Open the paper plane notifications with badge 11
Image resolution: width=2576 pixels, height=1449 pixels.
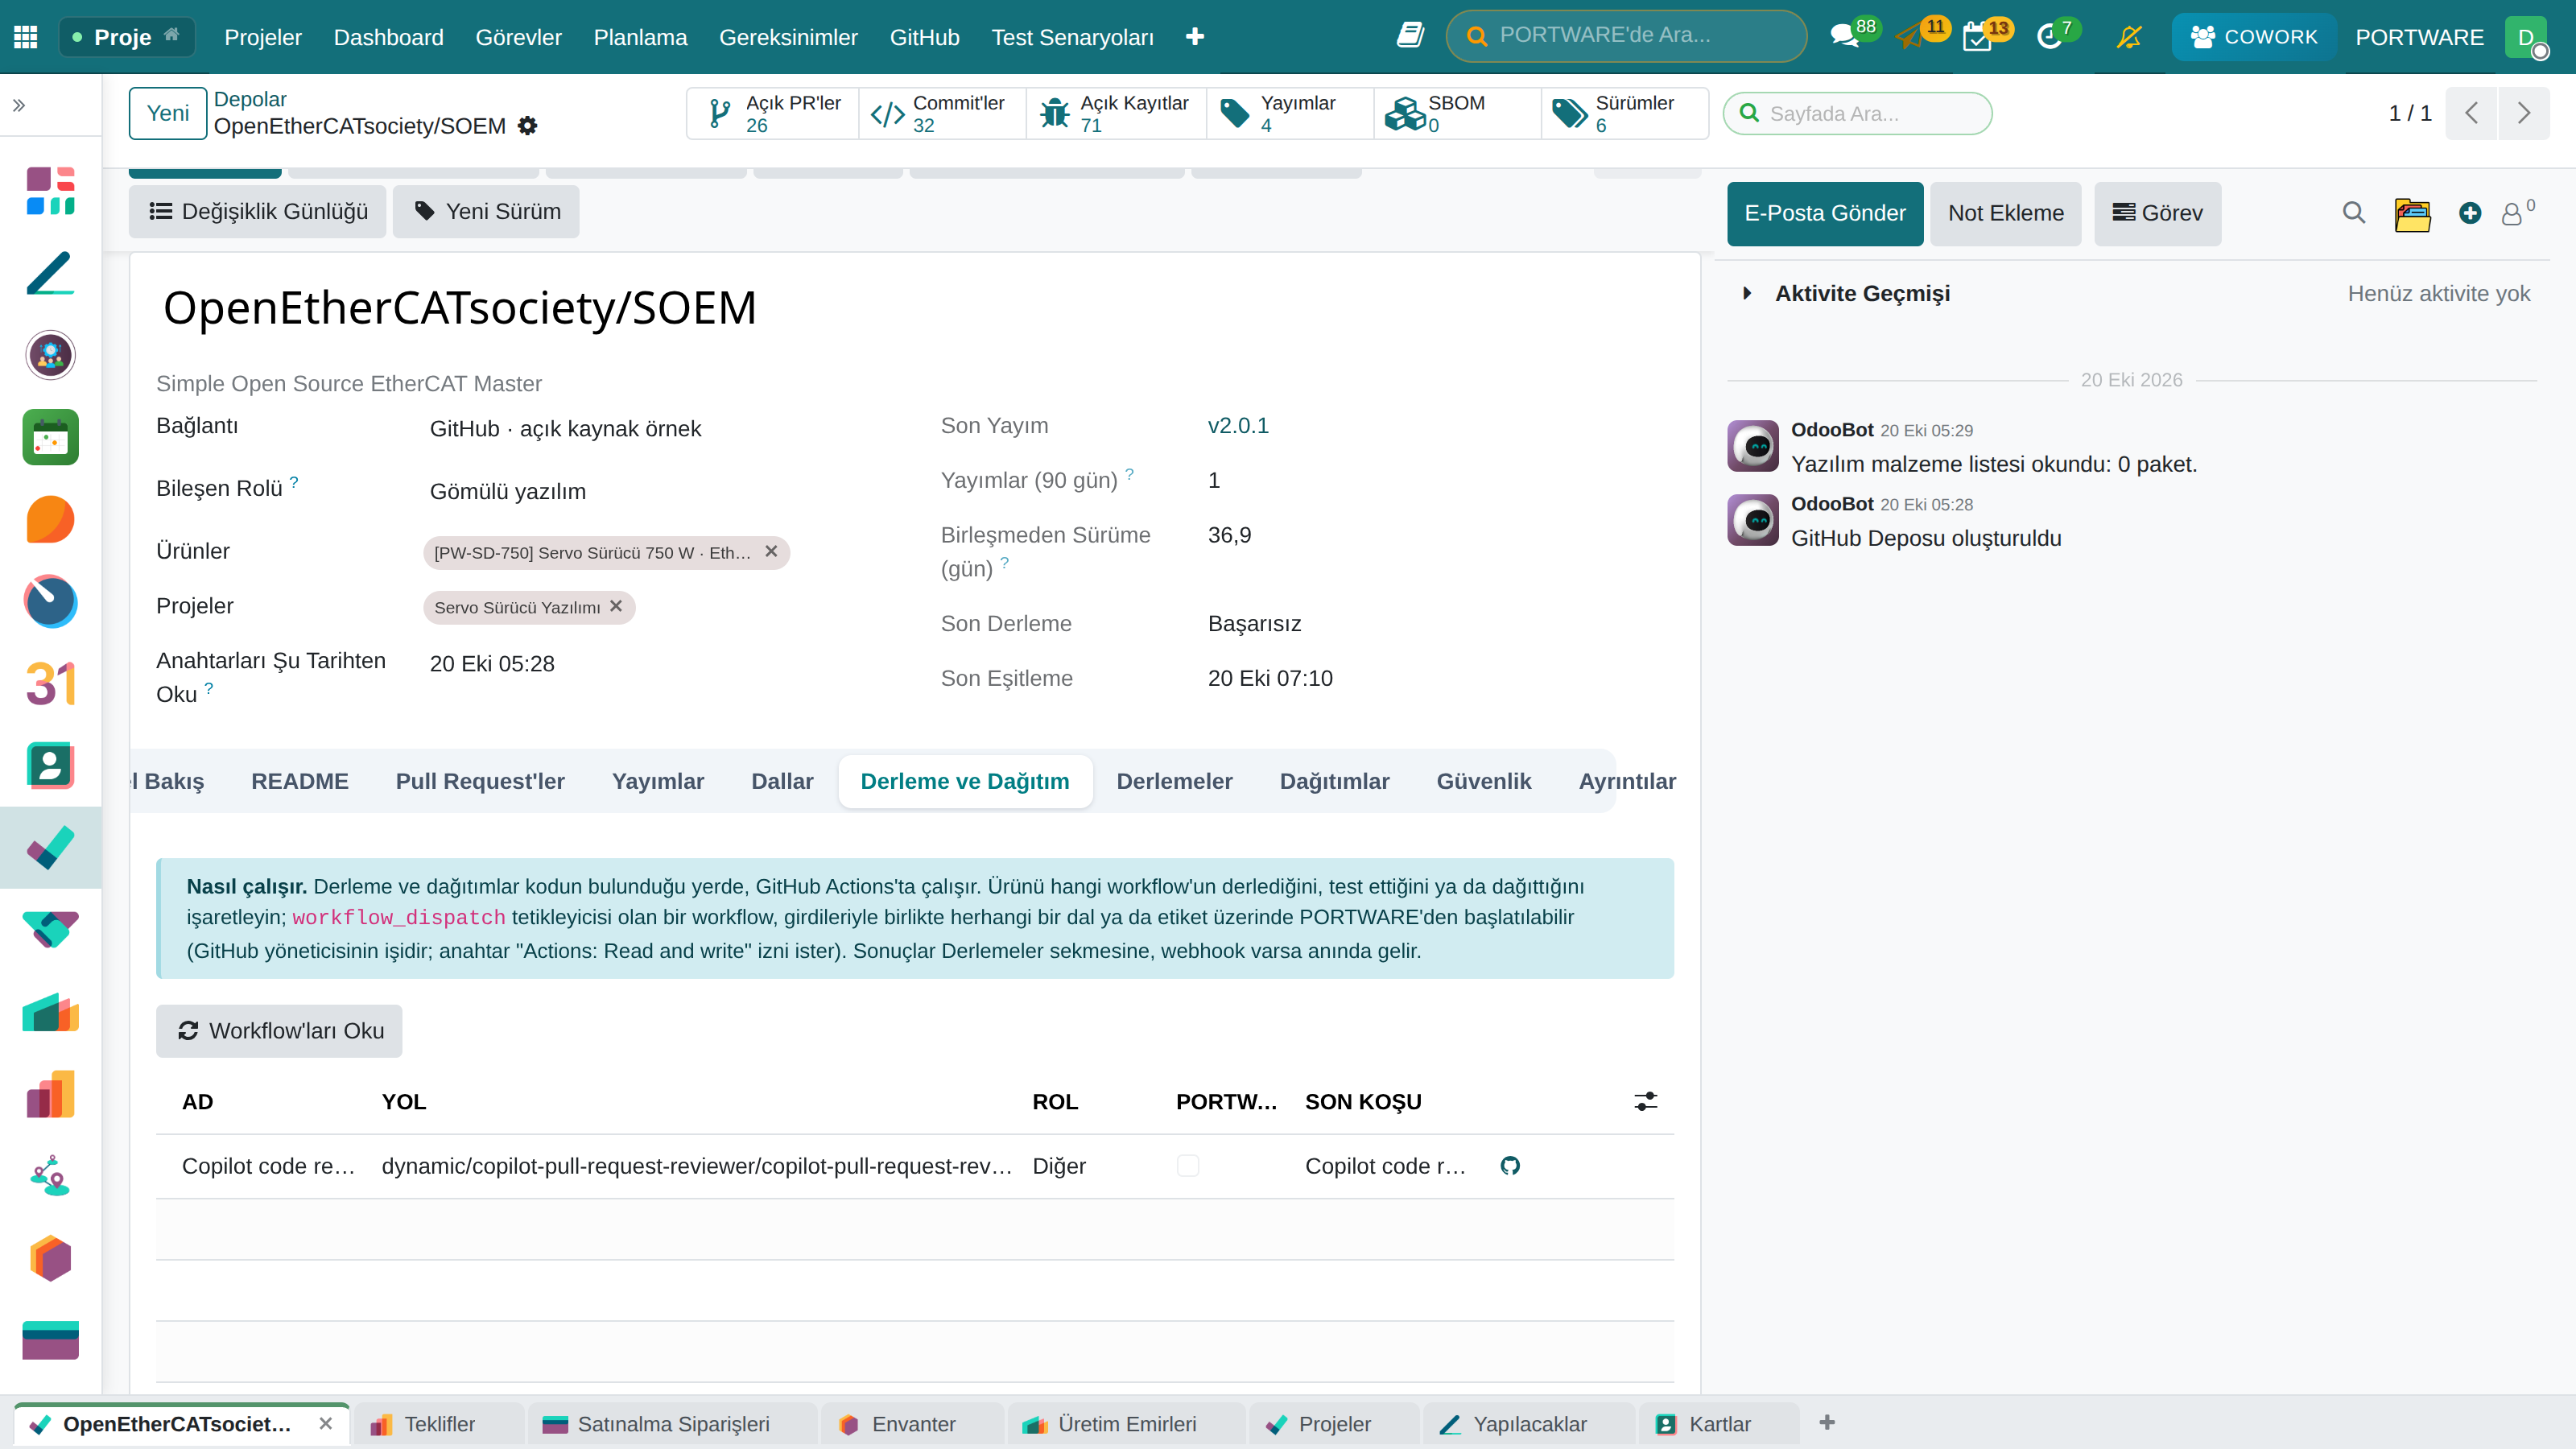pos(1912,36)
